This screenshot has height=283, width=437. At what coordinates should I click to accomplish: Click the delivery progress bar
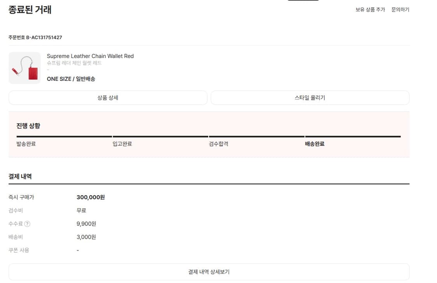(209, 137)
